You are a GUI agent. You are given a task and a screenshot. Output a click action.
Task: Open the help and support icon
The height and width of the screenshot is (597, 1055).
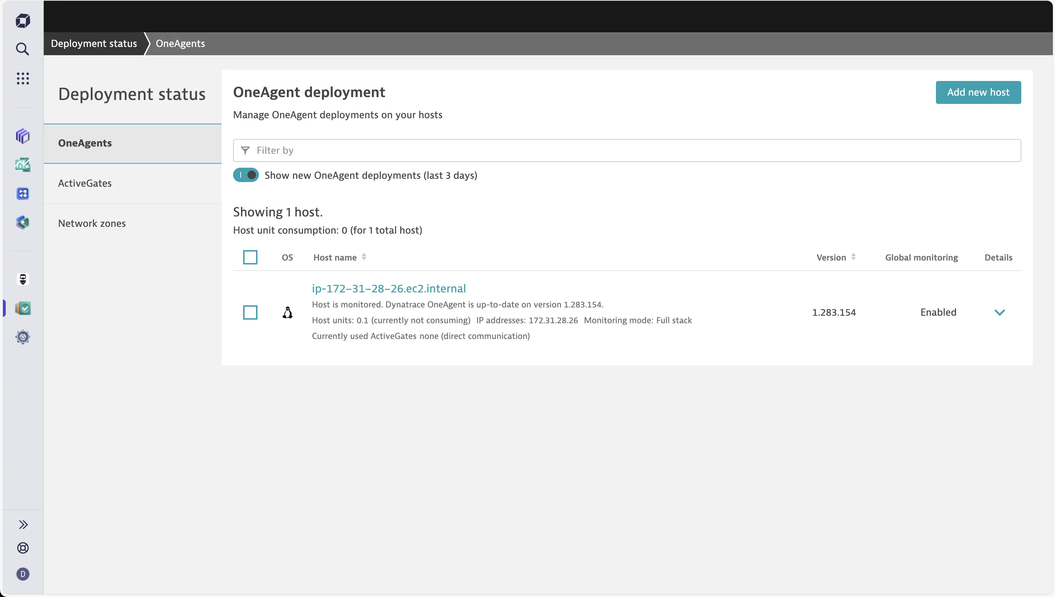(23, 548)
